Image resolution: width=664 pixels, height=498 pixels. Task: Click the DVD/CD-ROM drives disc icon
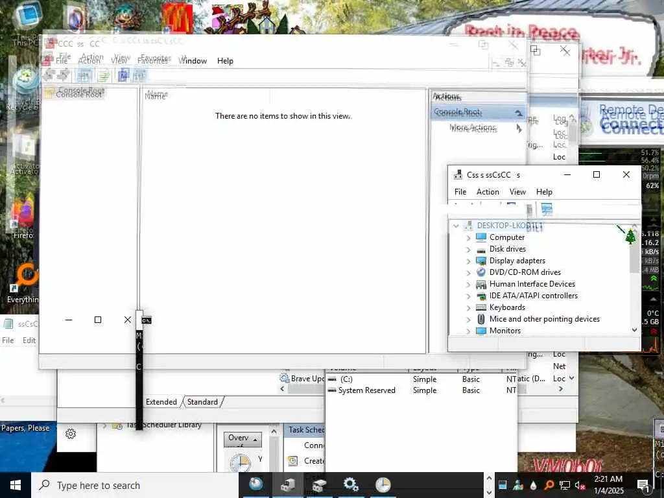click(x=481, y=272)
